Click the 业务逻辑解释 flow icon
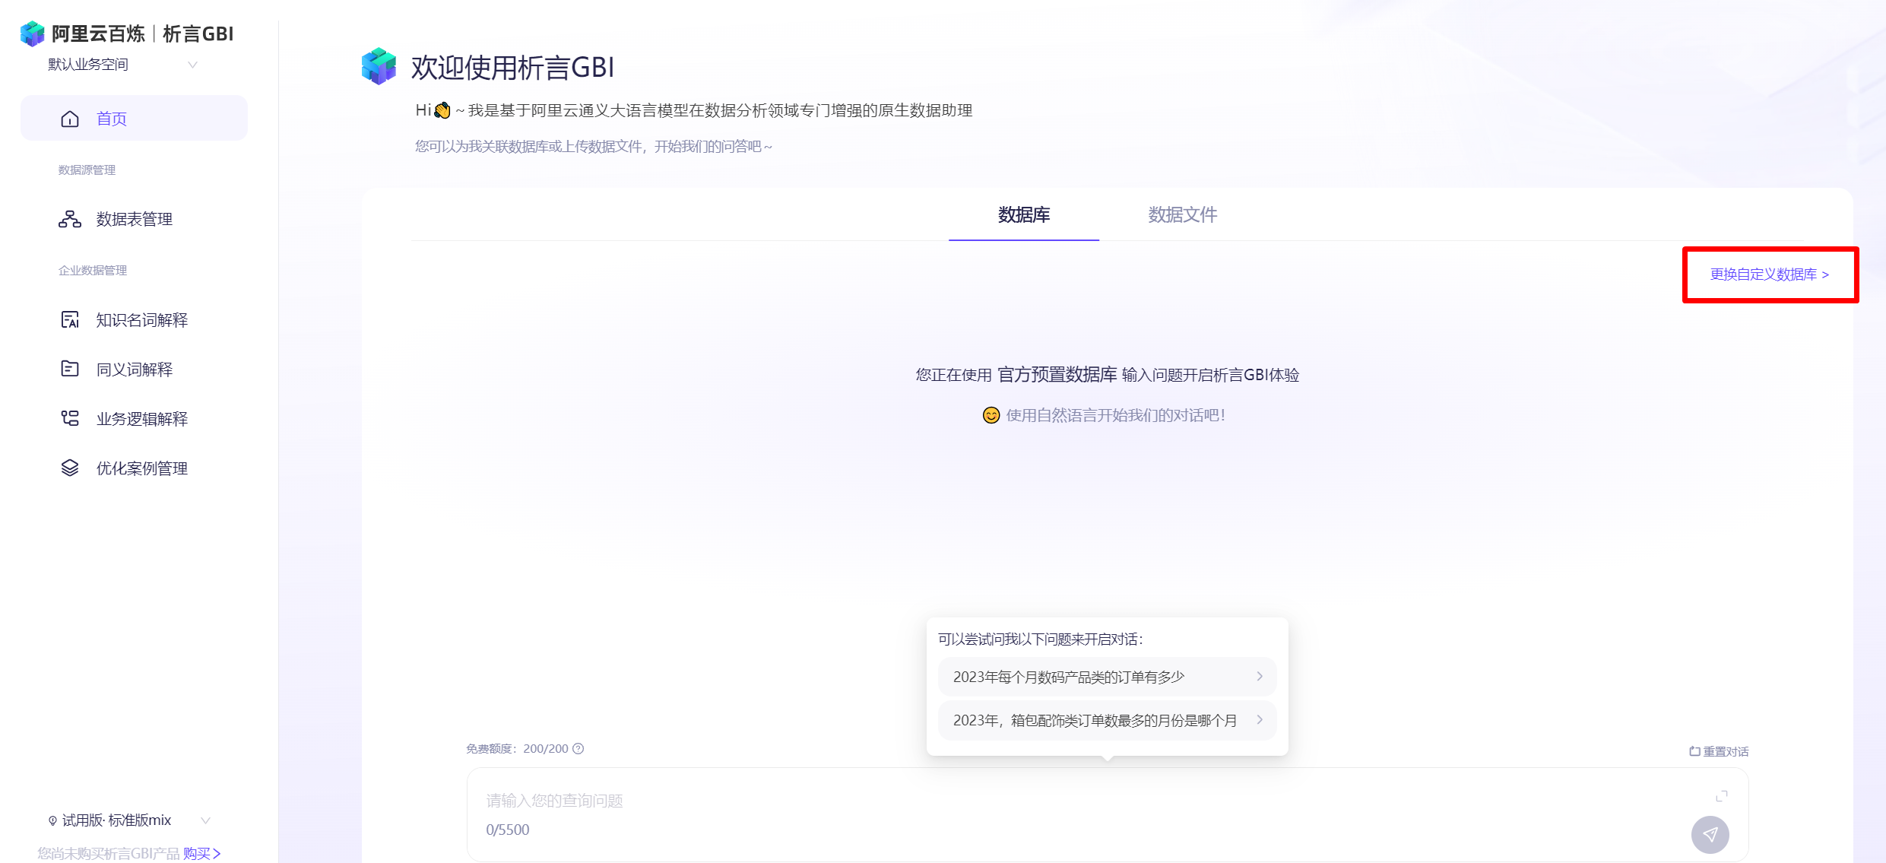 pos(70,418)
